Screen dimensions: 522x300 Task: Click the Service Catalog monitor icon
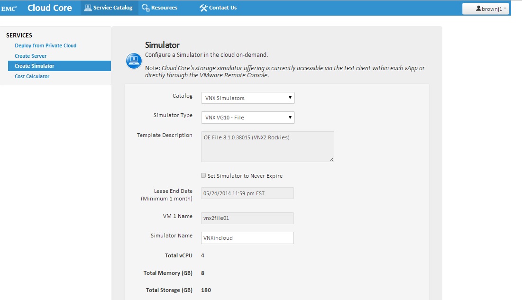coord(88,8)
